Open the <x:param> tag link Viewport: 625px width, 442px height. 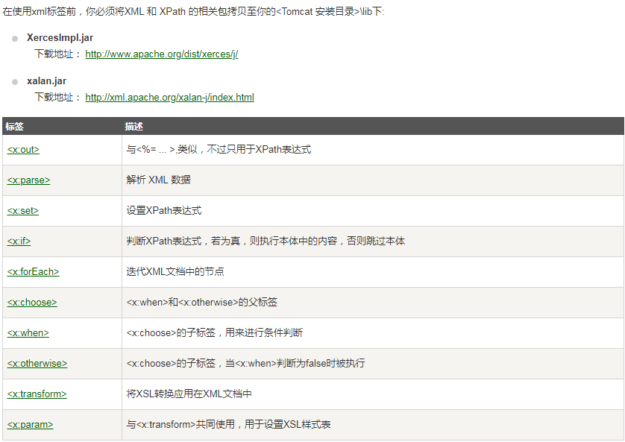30,425
